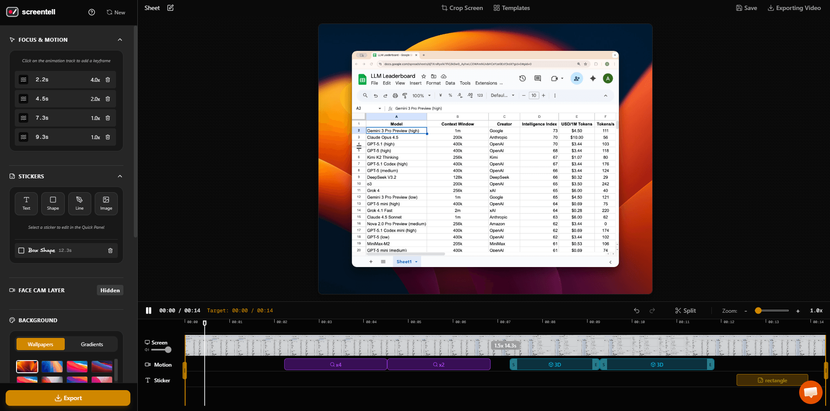Select the second 3D motion clip
The image size is (830, 411).
pyautogui.click(x=657, y=364)
